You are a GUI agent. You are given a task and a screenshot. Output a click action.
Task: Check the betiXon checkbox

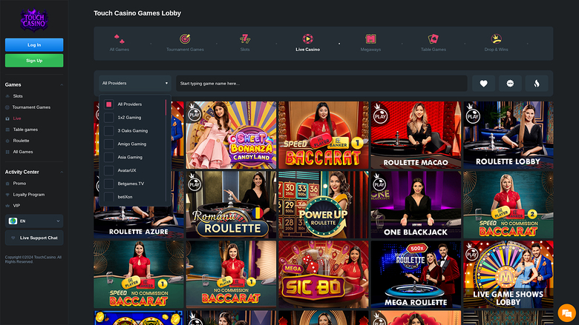(x=108, y=197)
